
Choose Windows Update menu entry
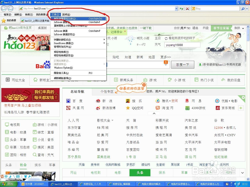coord(78,68)
